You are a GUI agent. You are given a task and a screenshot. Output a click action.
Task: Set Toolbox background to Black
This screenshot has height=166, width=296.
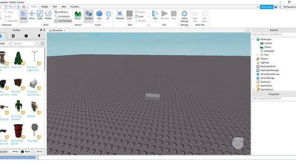[x=26, y=152]
